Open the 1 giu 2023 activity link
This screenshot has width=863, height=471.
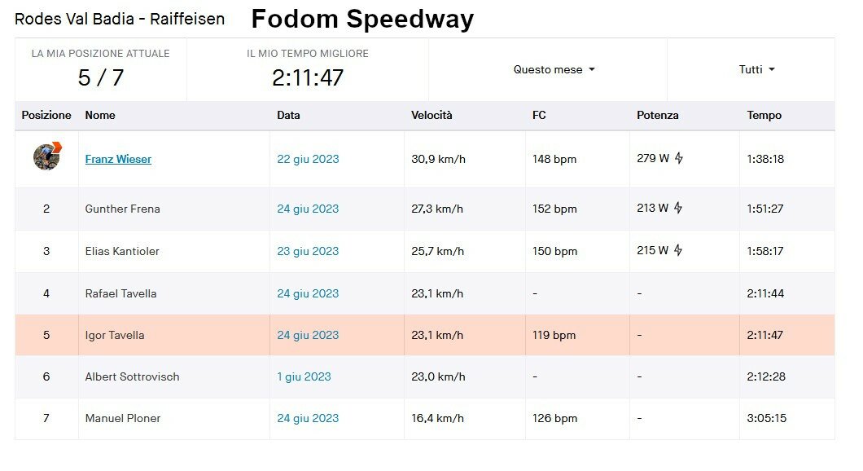304,376
